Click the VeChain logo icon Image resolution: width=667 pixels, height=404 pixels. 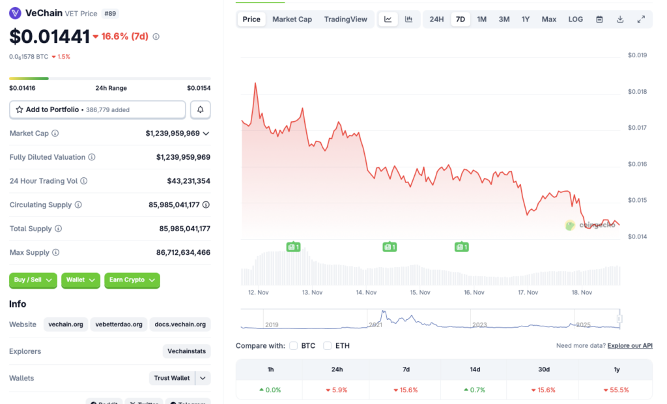point(15,13)
